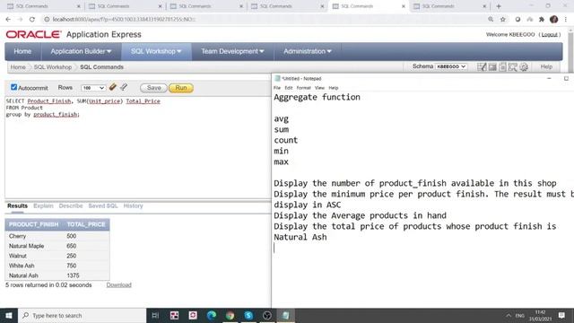The image size is (574, 323).
Task: Switch to Notepad in taskbar
Action: point(286,315)
